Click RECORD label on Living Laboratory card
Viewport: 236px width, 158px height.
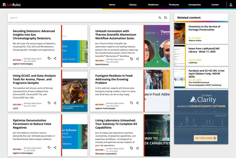tap(99, 150)
